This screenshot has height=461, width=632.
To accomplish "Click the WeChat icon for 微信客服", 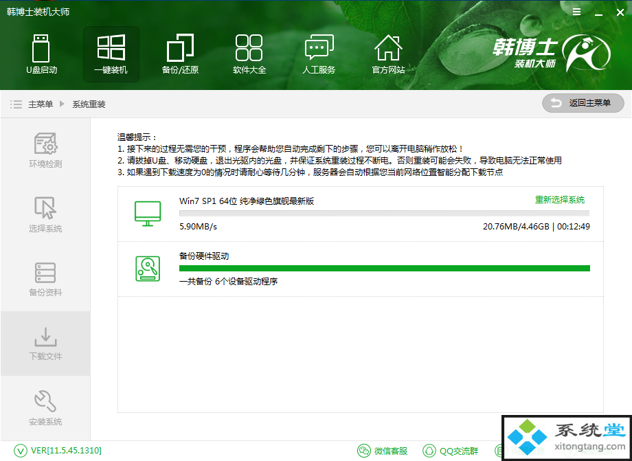I will 363,451.
